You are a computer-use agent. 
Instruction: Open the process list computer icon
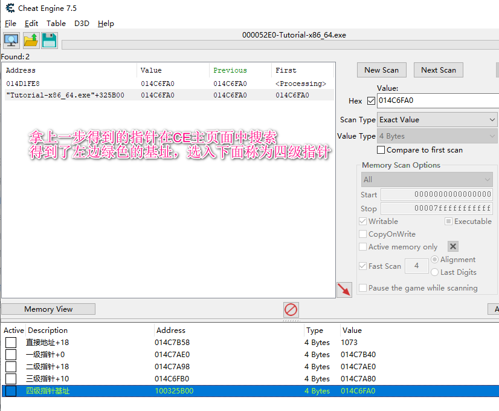pyautogui.click(x=11, y=41)
